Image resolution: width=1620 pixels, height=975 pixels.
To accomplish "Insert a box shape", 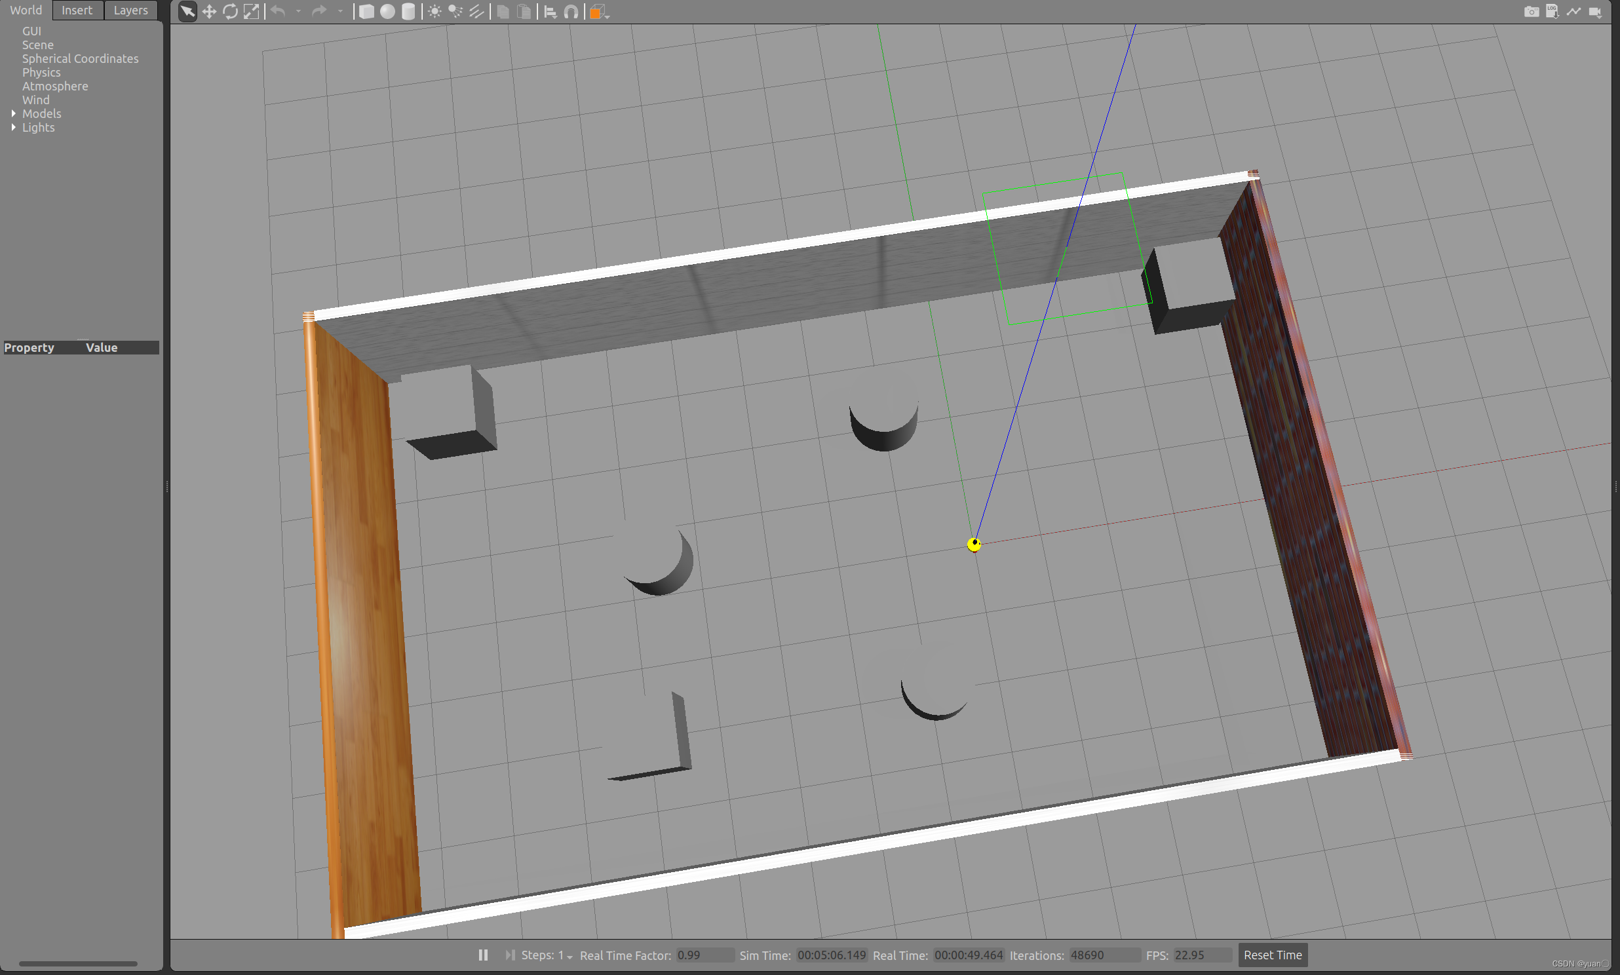I will click(366, 11).
